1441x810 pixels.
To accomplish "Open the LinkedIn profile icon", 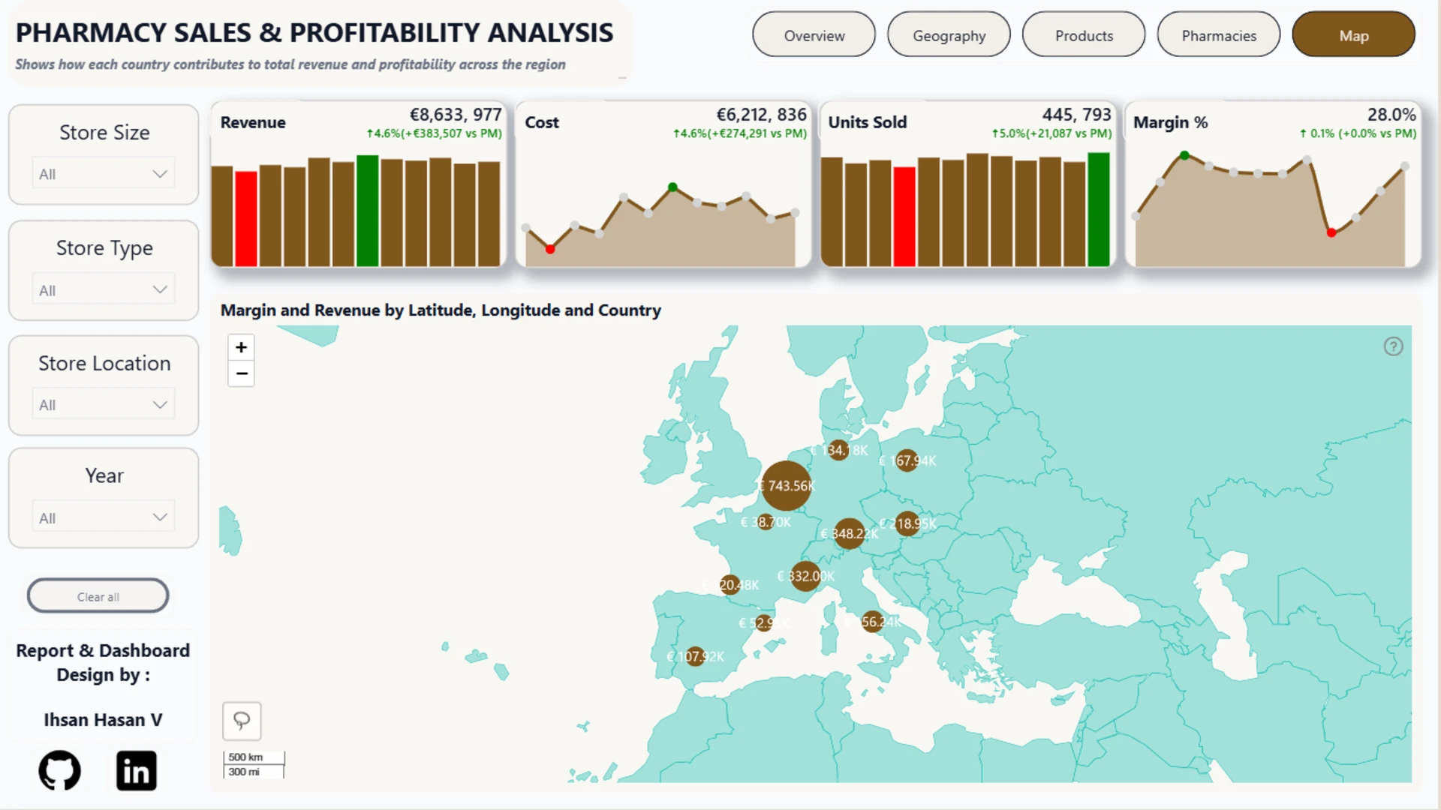I will [x=137, y=770].
